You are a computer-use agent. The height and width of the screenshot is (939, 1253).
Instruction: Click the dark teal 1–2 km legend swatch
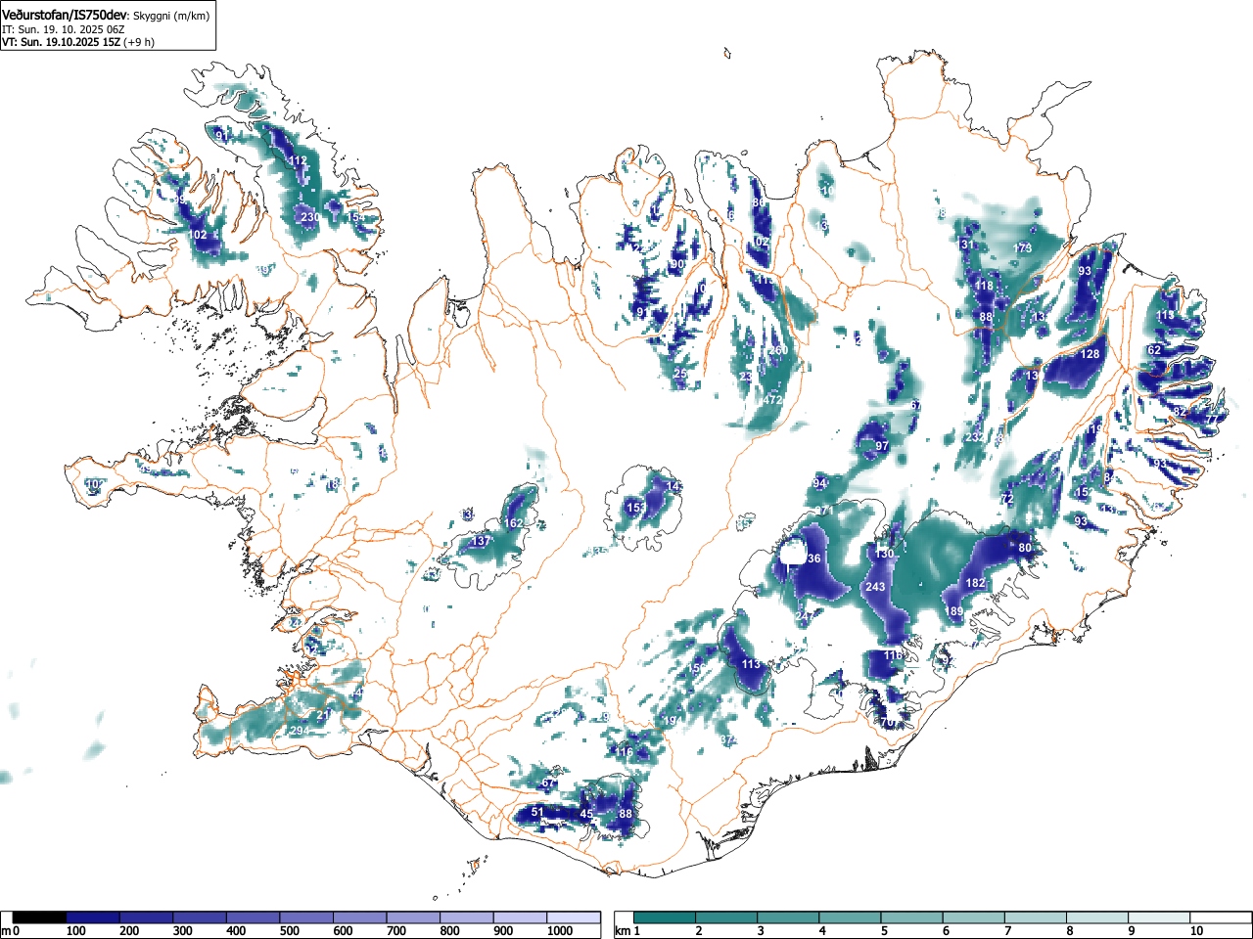tap(666, 917)
